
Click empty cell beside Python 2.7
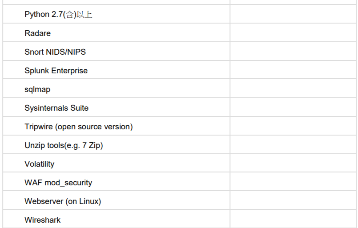[x=293, y=14]
